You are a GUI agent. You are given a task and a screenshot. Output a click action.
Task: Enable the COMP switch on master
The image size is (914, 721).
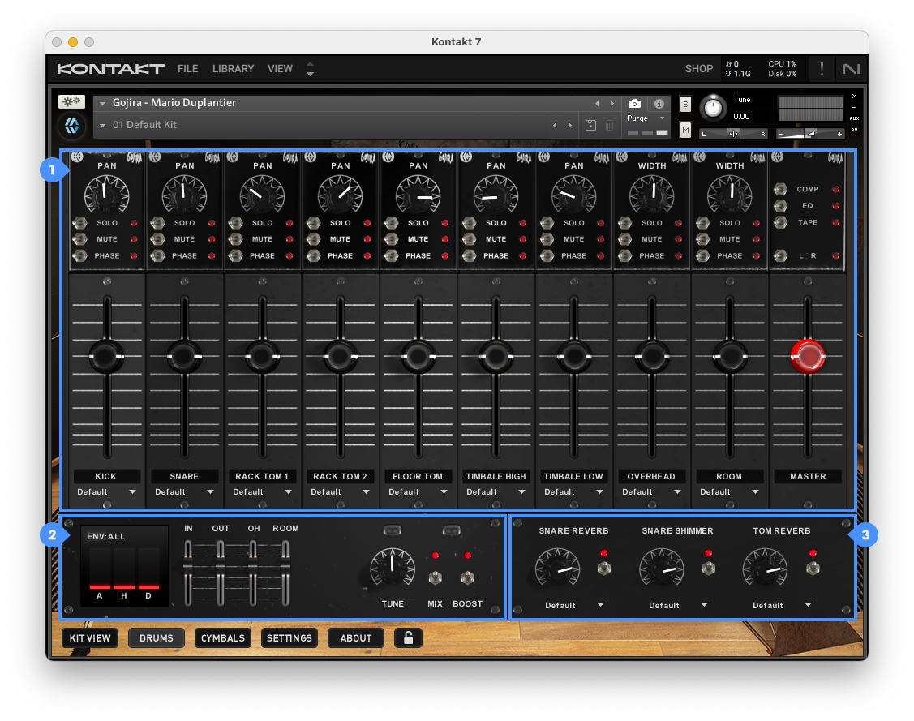pyautogui.click(x=782, y=189)
